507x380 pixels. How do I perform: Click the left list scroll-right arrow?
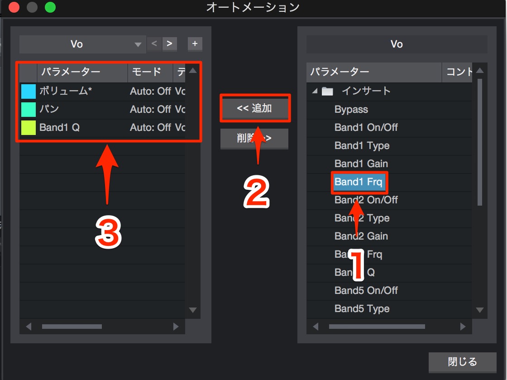[x=176, y=327]
